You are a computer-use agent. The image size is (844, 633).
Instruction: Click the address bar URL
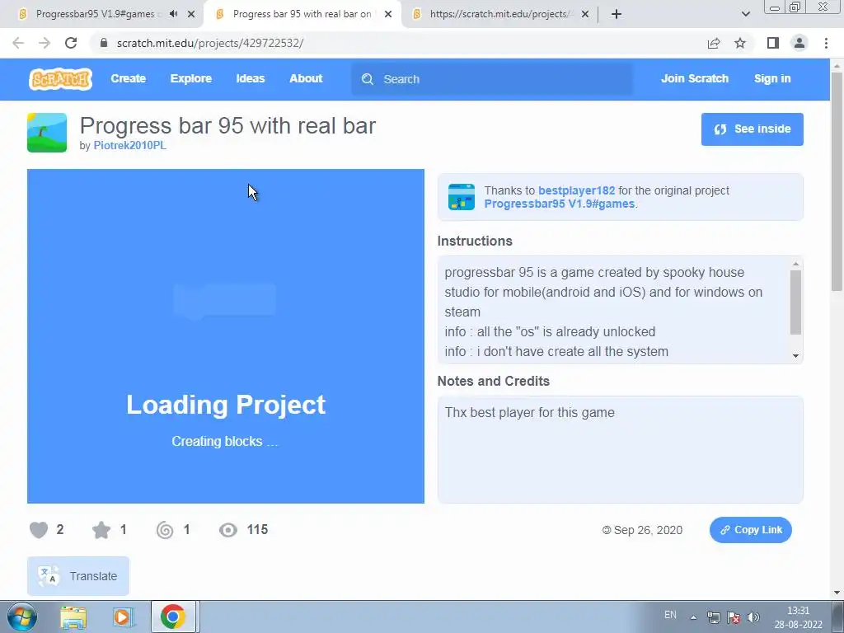pos(210,43)
